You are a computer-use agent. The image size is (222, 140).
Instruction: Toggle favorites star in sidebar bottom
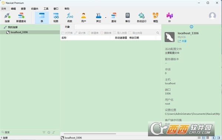[49, 132]
